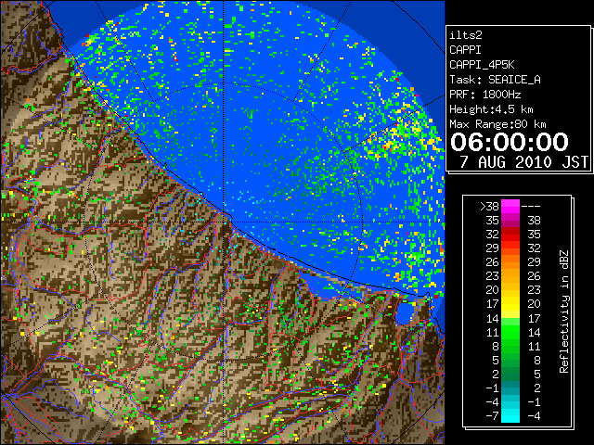Click the '>38' legend label

[x=489, y=207]
